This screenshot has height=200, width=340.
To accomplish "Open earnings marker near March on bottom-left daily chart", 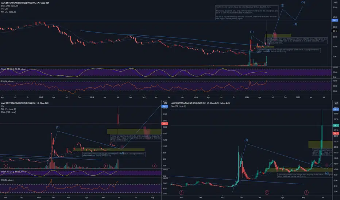I will click(74, 166).
